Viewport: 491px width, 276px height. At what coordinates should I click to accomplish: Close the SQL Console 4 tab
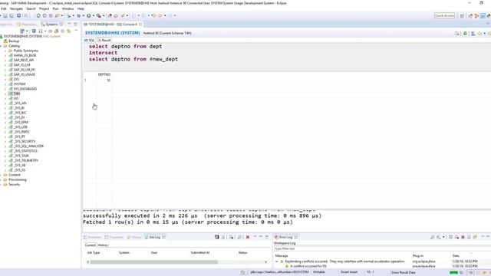pyautogui.click(x=140, y=24)
